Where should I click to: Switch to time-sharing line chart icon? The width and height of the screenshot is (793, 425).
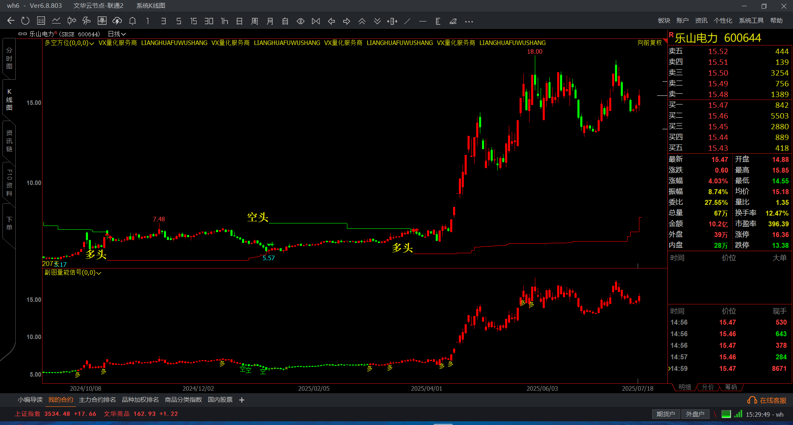tap(56, 21)
